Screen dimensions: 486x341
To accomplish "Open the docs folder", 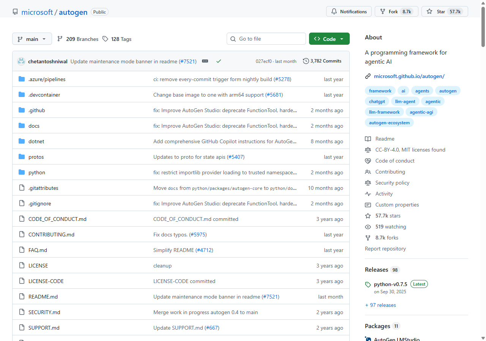I will (34, 126).
